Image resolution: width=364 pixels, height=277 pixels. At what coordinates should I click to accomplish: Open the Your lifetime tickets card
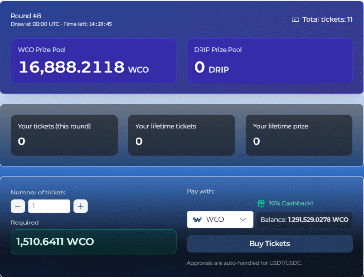182,135
